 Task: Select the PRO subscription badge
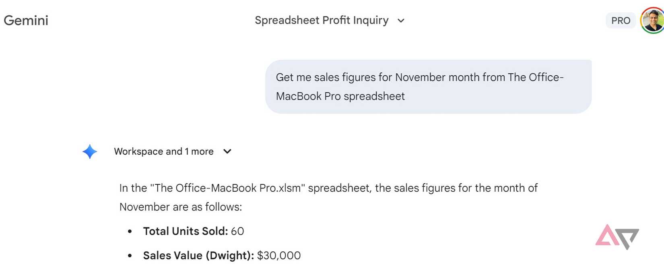pos(621,20)
